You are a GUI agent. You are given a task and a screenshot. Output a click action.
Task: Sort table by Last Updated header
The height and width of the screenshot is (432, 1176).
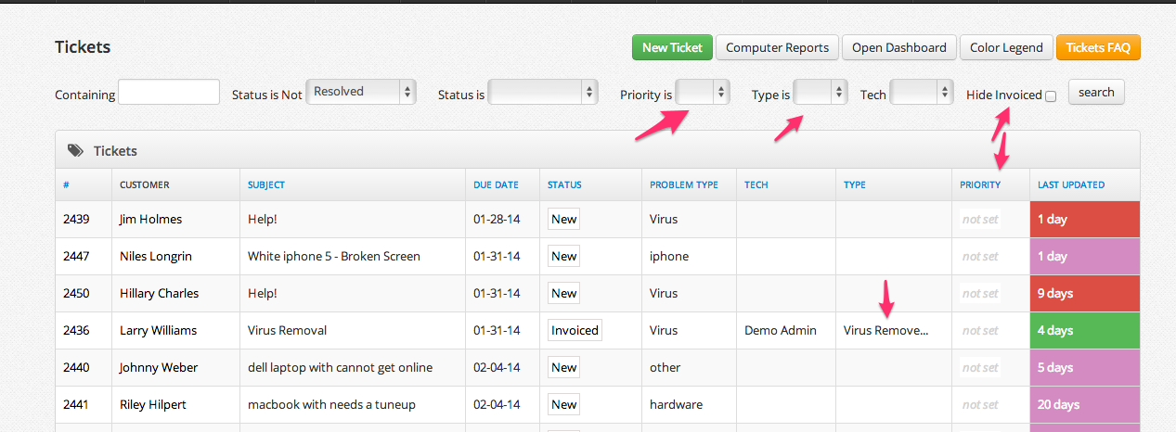pos(1070,184)
